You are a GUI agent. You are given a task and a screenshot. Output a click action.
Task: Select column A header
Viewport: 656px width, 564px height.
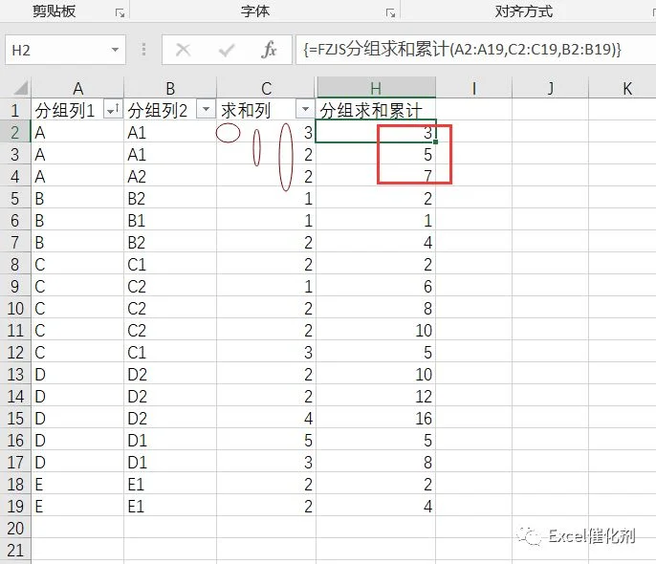point(77,88)
